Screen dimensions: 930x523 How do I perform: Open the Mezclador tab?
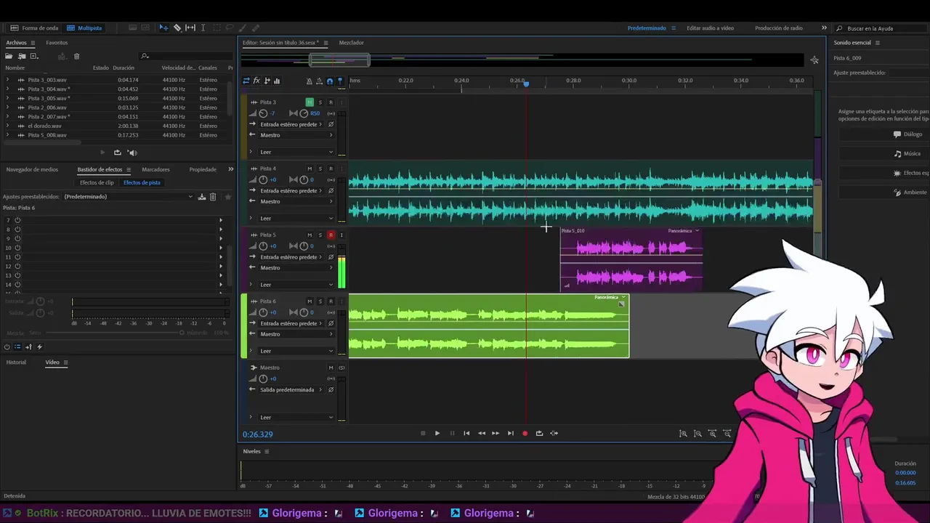tap(352, 43)
